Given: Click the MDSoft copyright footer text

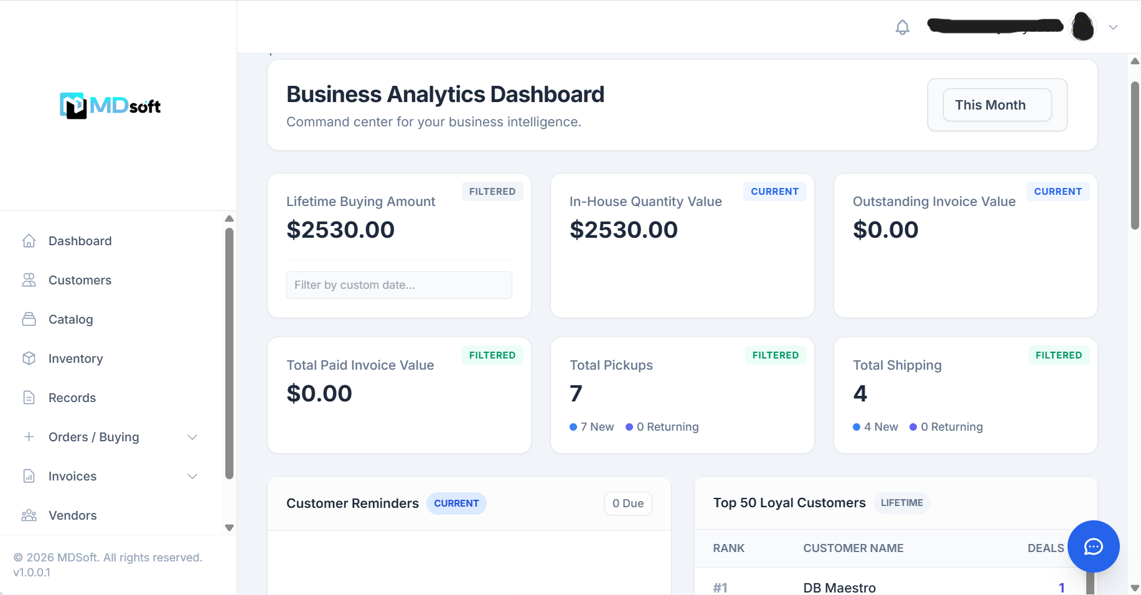Looking at the screenshot, I should (x=108, y=558).
